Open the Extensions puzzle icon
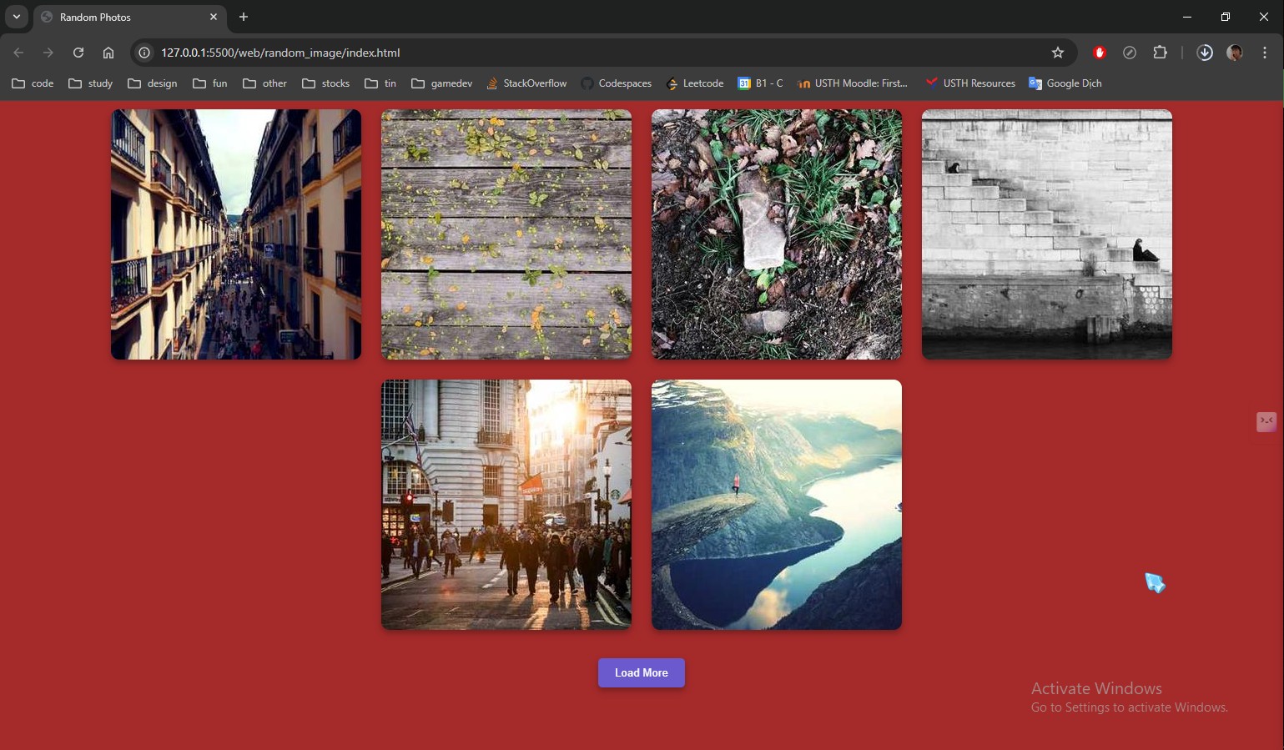1284x750 pixels. 1160,53
